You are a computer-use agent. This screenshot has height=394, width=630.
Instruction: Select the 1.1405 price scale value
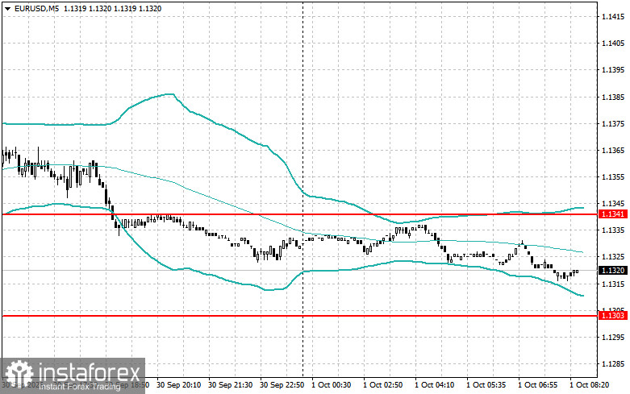point(613,44)
